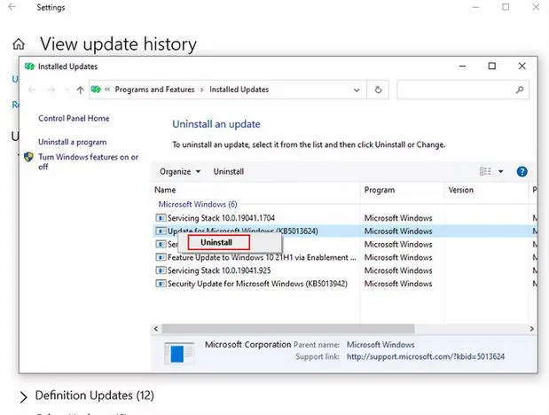Image resolution: width=549 pixels, height=415 pixels.
Task: Click the Settings home icon
Action: click(19, 44)
